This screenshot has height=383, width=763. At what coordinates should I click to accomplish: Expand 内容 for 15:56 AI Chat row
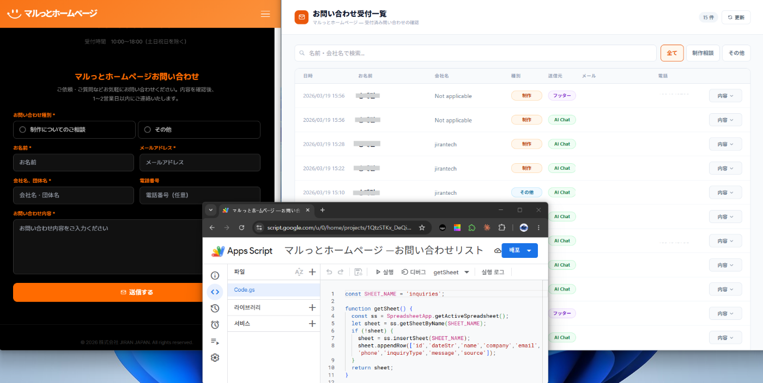(x=725, y=120)
